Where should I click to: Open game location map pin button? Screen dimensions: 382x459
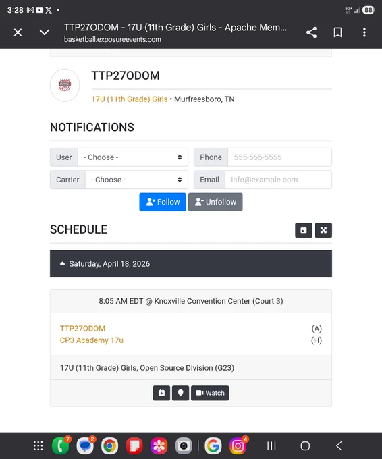click(181, 393)
